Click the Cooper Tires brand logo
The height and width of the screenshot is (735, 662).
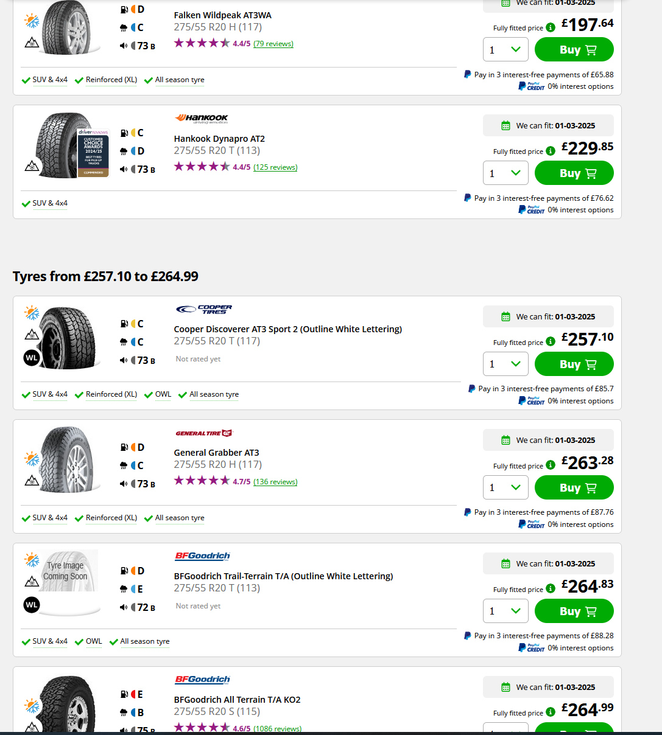coord(204,309)
